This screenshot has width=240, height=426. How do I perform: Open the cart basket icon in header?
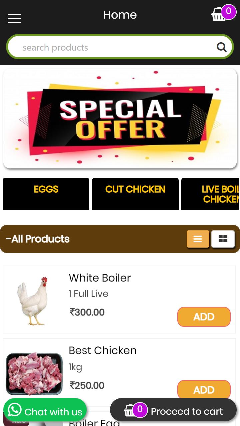(219, 15)
